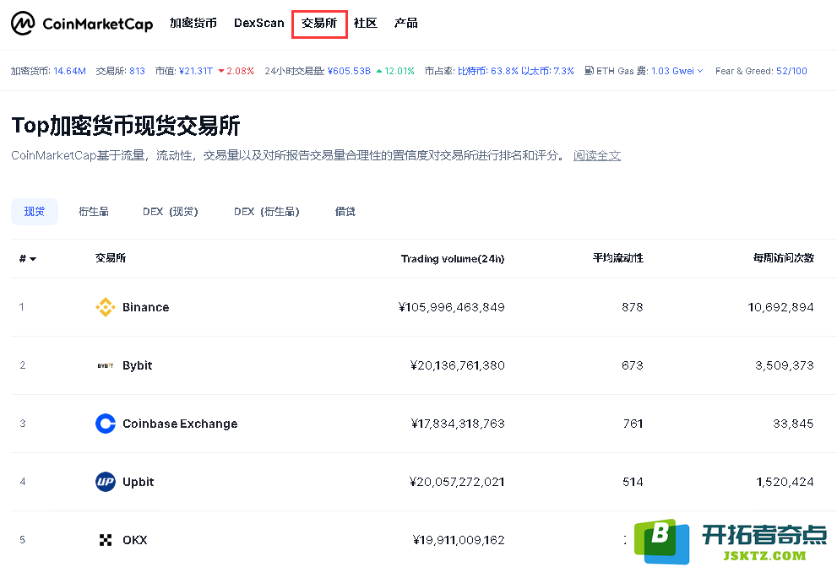This screenshot has height=567, width=837.
Task: Click the Fear & Greed 52/100 value
Action: 791,71
